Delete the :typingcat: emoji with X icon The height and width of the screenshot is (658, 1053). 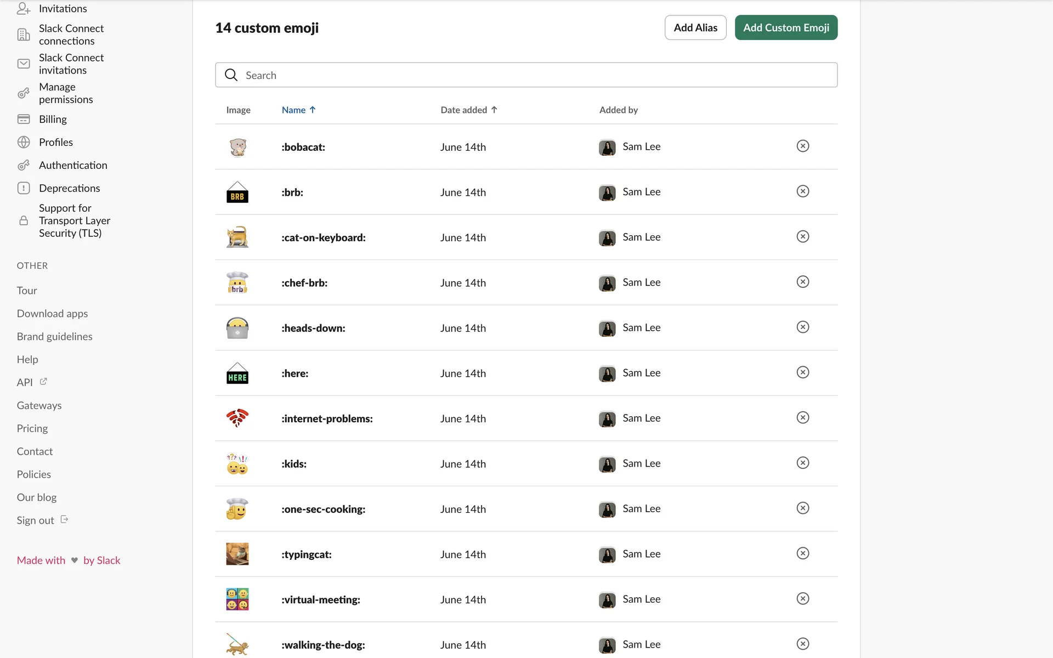[802, 553]
